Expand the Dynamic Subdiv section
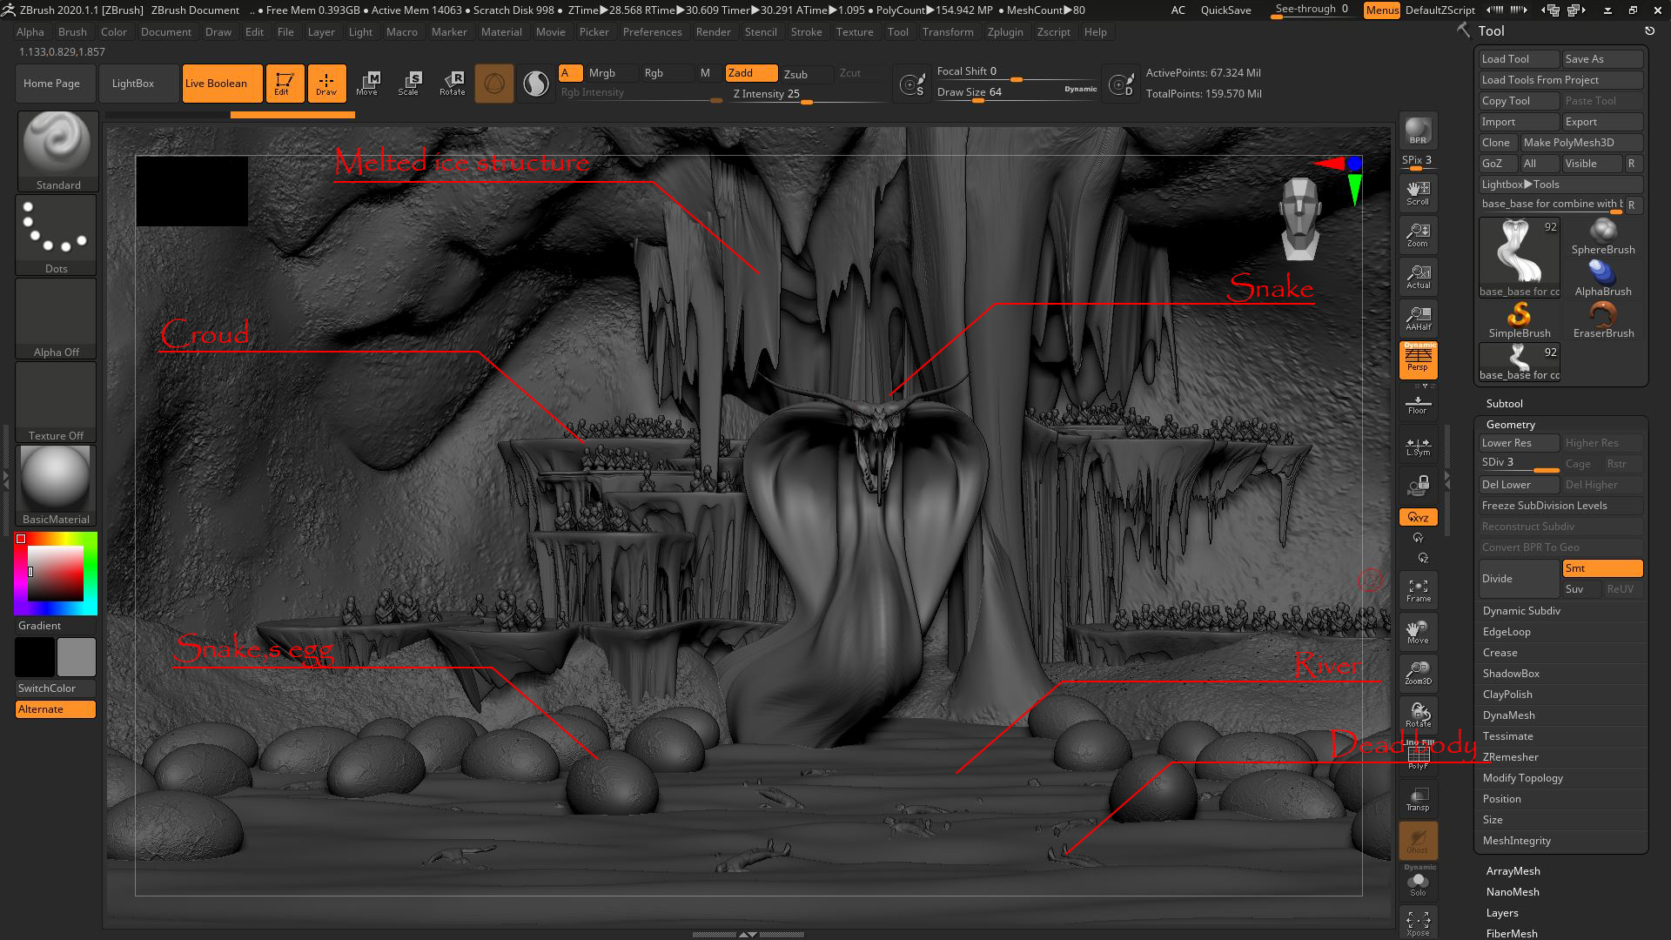Viewport: 1671px width, 940px height. 1520,611
